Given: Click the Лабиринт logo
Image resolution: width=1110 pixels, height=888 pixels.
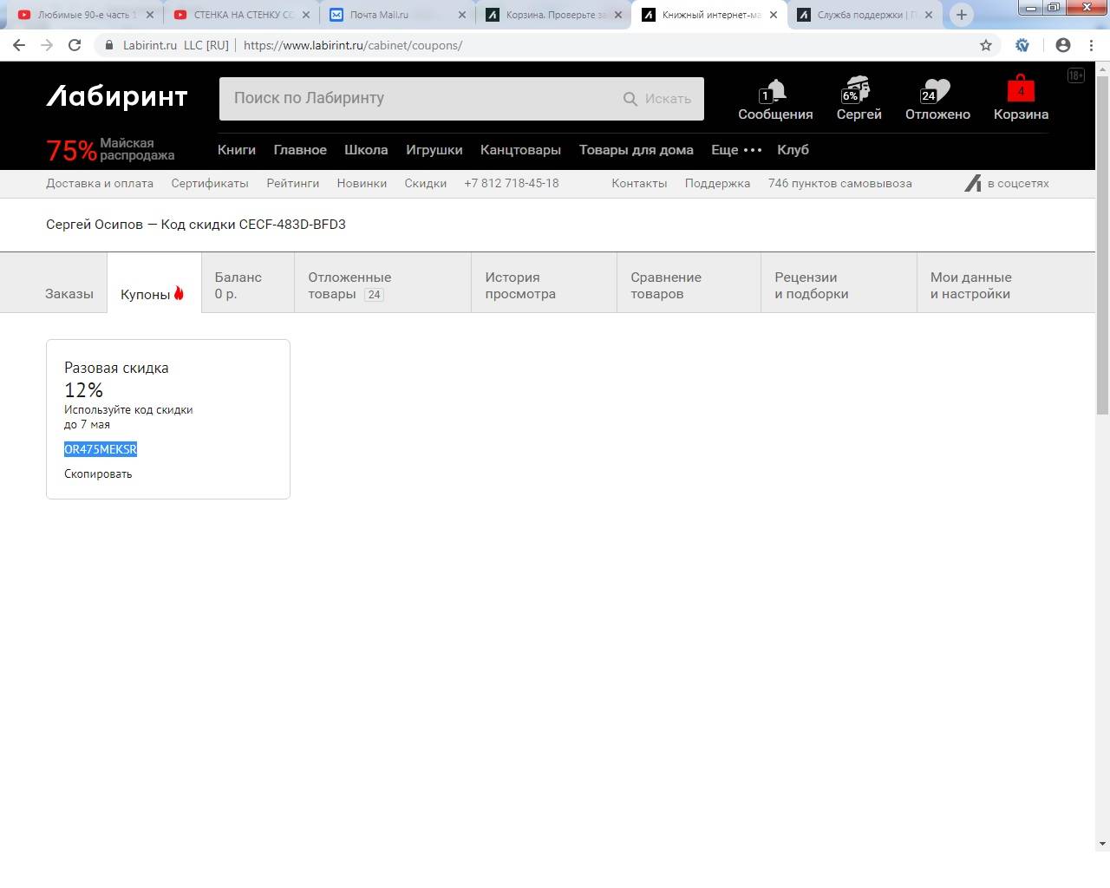Looking at the screenshot, I should pyautogui.click(x=117, y=96).
